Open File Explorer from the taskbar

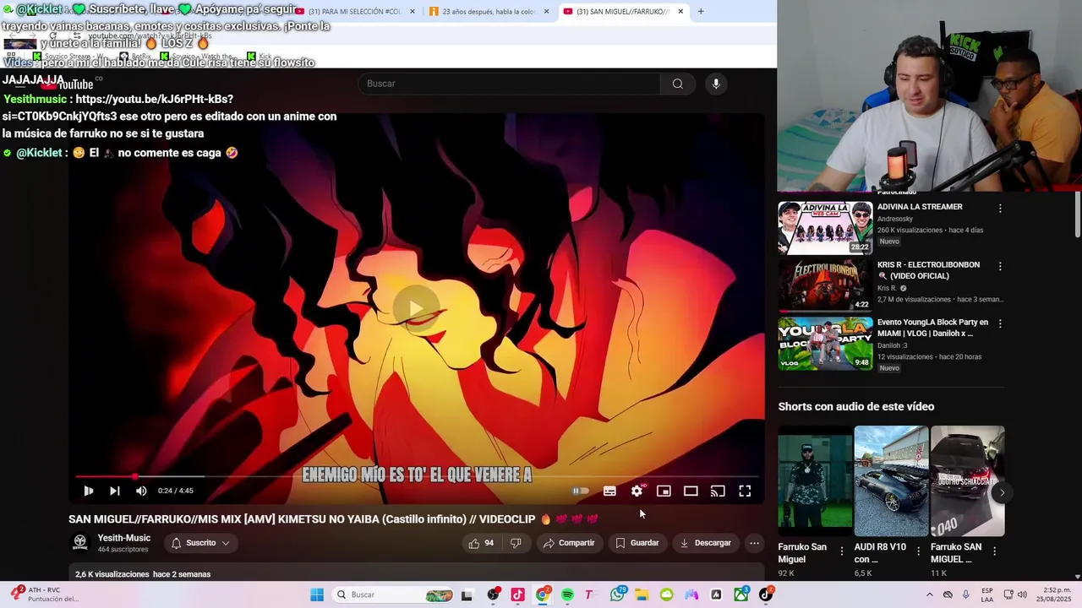click(642, 594)
